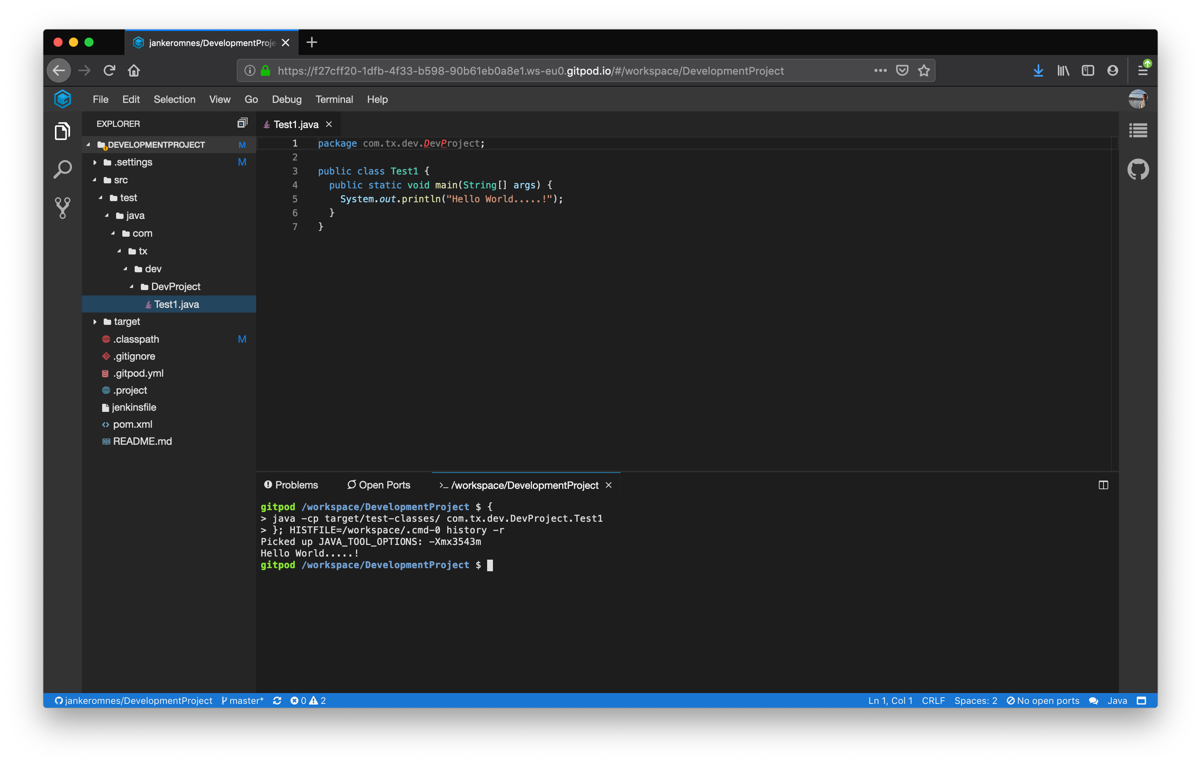Switch to the Problems tab
The image size is (1201, 765).
(291, 485)
